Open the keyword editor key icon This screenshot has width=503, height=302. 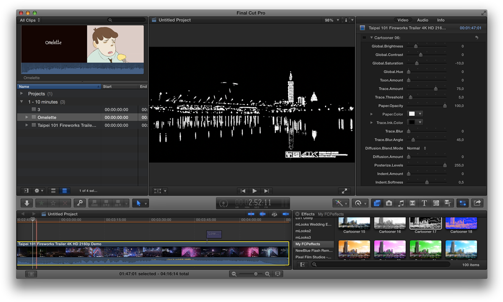(x=80, y=203)
